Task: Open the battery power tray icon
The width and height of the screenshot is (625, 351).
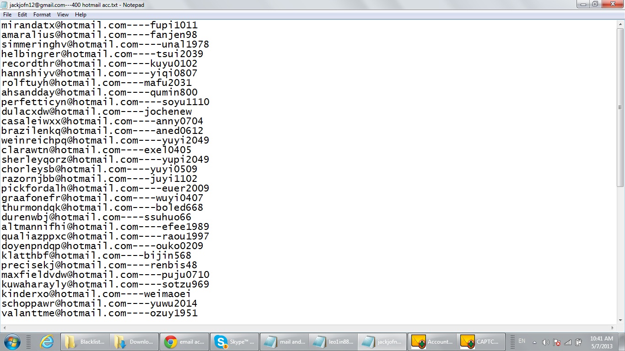Action: point(578,342)
